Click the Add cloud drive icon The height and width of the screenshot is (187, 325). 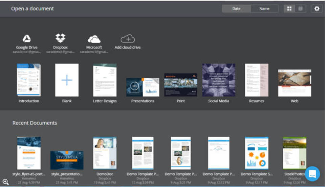point(128,38)
